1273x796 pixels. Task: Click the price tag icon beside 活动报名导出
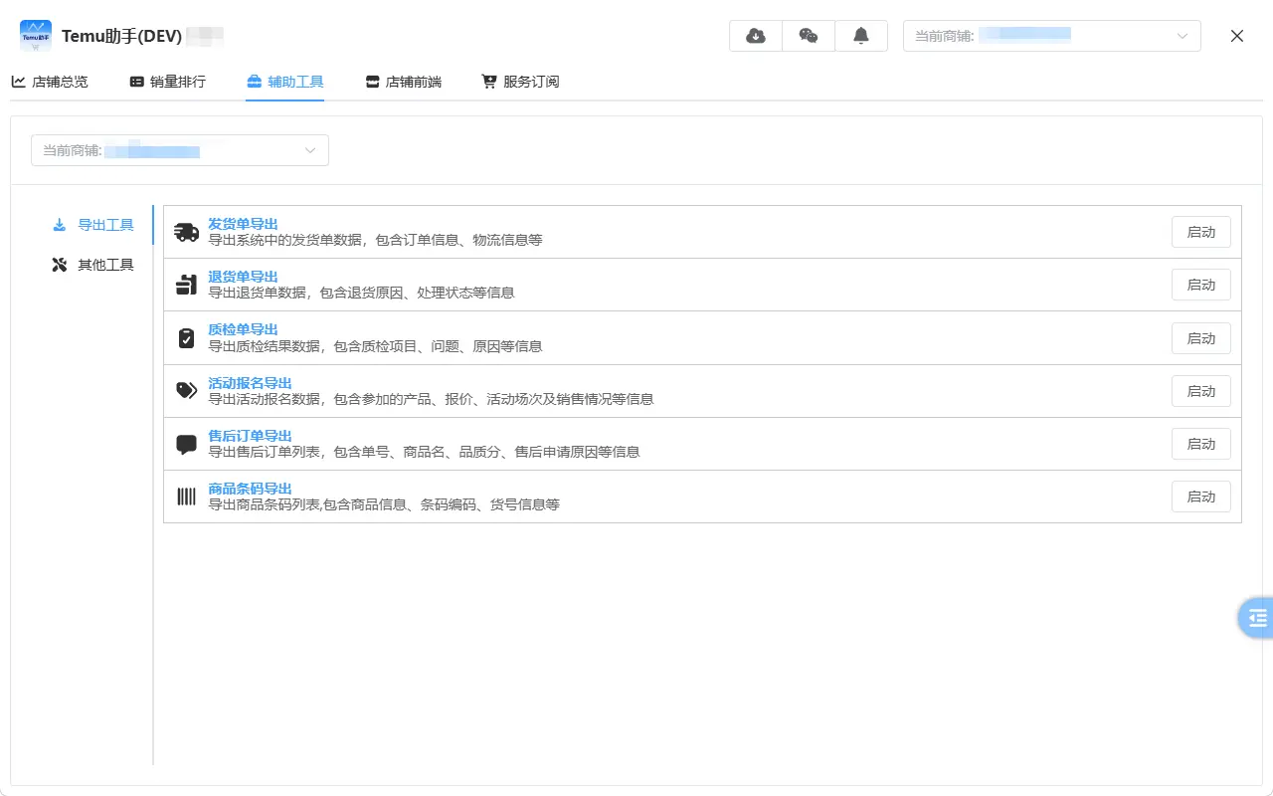point(185,390)
